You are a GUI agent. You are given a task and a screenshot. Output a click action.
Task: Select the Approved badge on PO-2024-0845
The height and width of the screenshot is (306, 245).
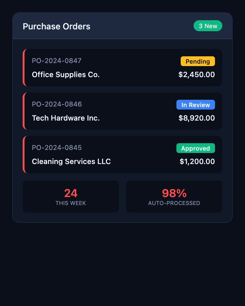pos(196,148)
